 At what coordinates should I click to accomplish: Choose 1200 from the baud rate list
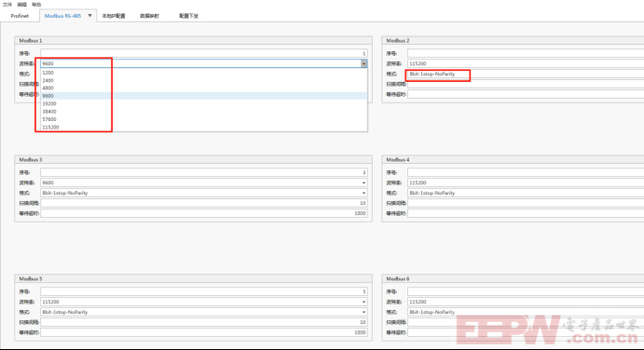[204, 73]
